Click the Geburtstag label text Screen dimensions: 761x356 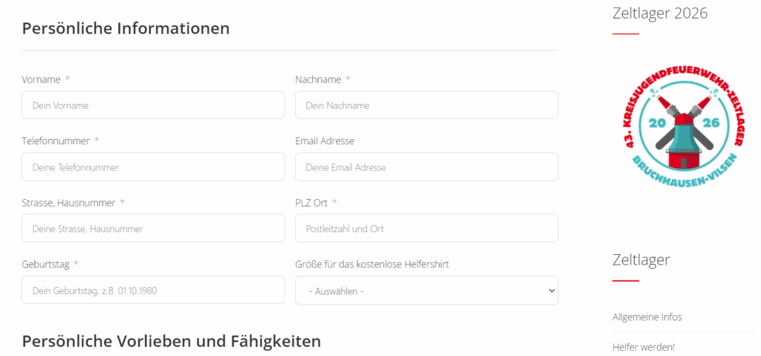pyautogui.click(x=45, y=265)
